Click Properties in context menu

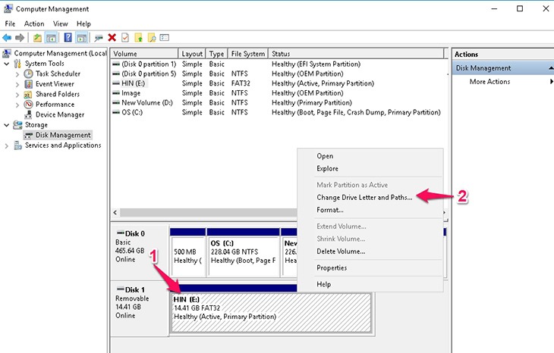point(332,268)
